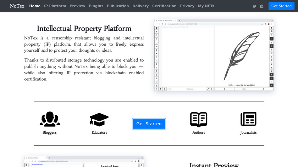Open the Delivery nav item

point(140,6)
